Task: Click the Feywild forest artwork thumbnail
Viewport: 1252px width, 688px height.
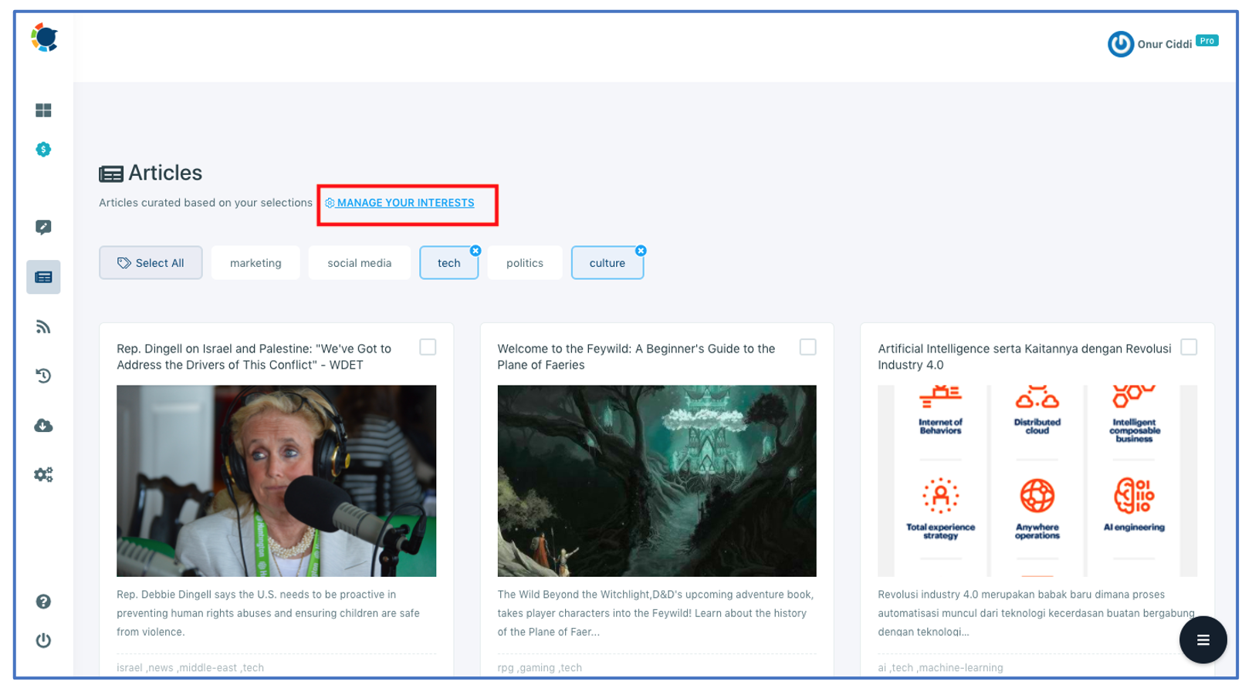Action: pyautogui.click(x=657, y=481)
